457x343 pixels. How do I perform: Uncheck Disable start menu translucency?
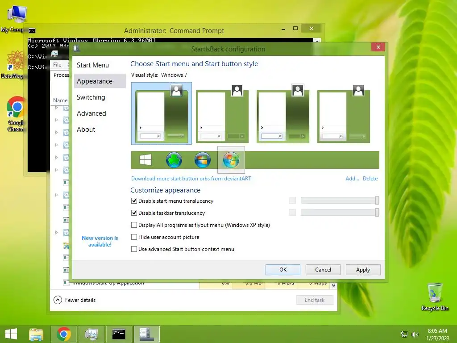pos(134,201)
